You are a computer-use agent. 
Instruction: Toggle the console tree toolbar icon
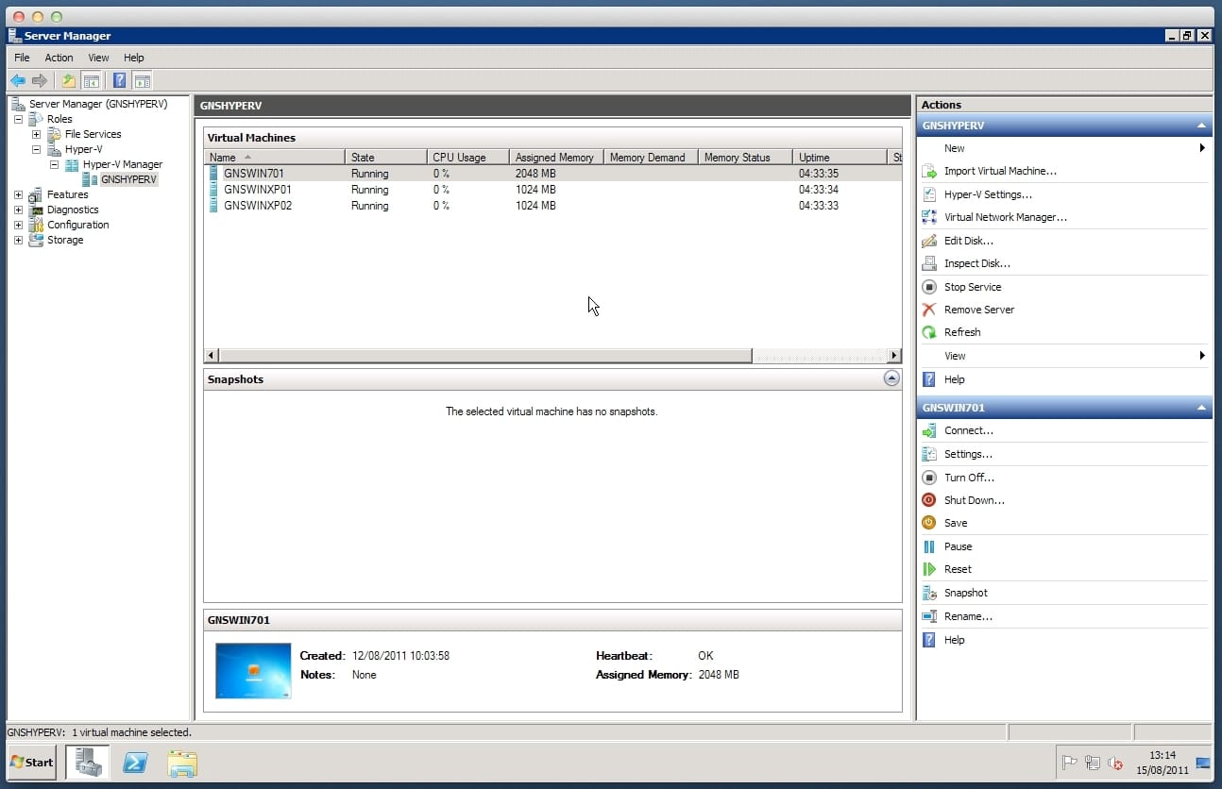91,81
